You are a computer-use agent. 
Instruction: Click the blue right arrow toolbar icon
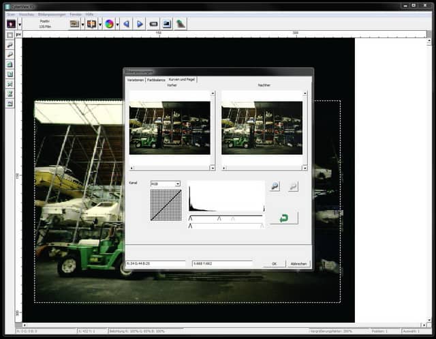[140, 24]
